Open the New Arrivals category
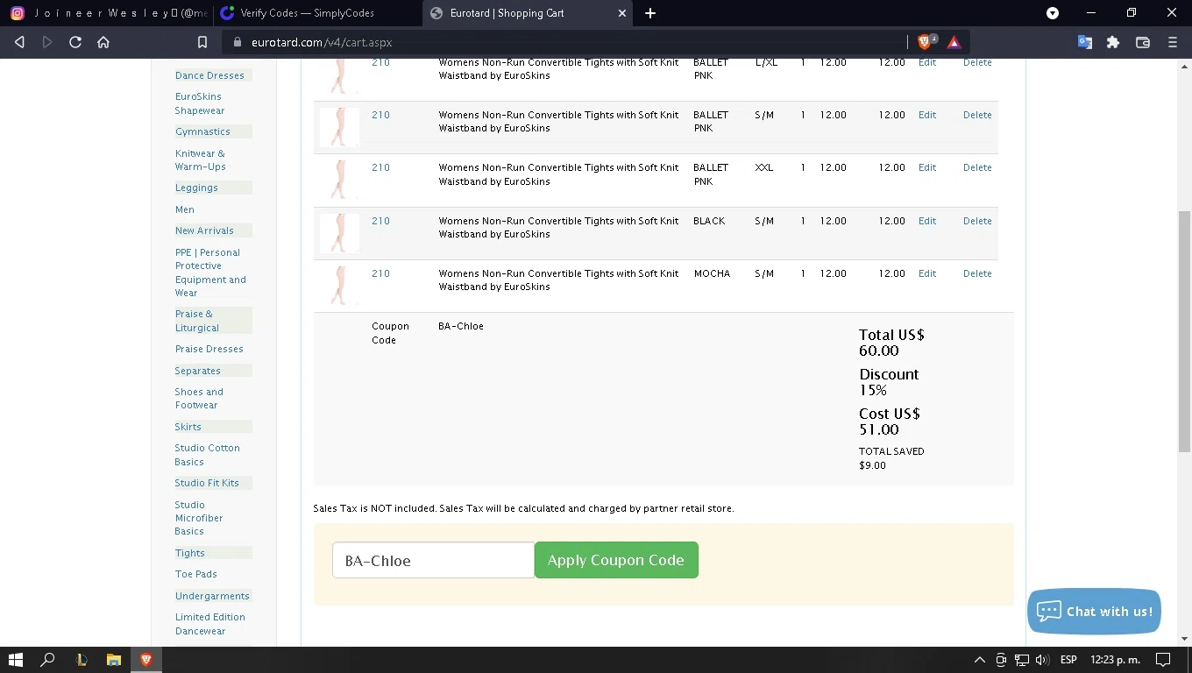Viewport: 1192px width, 673px height. pyautogui.click(x=204, y=230)
